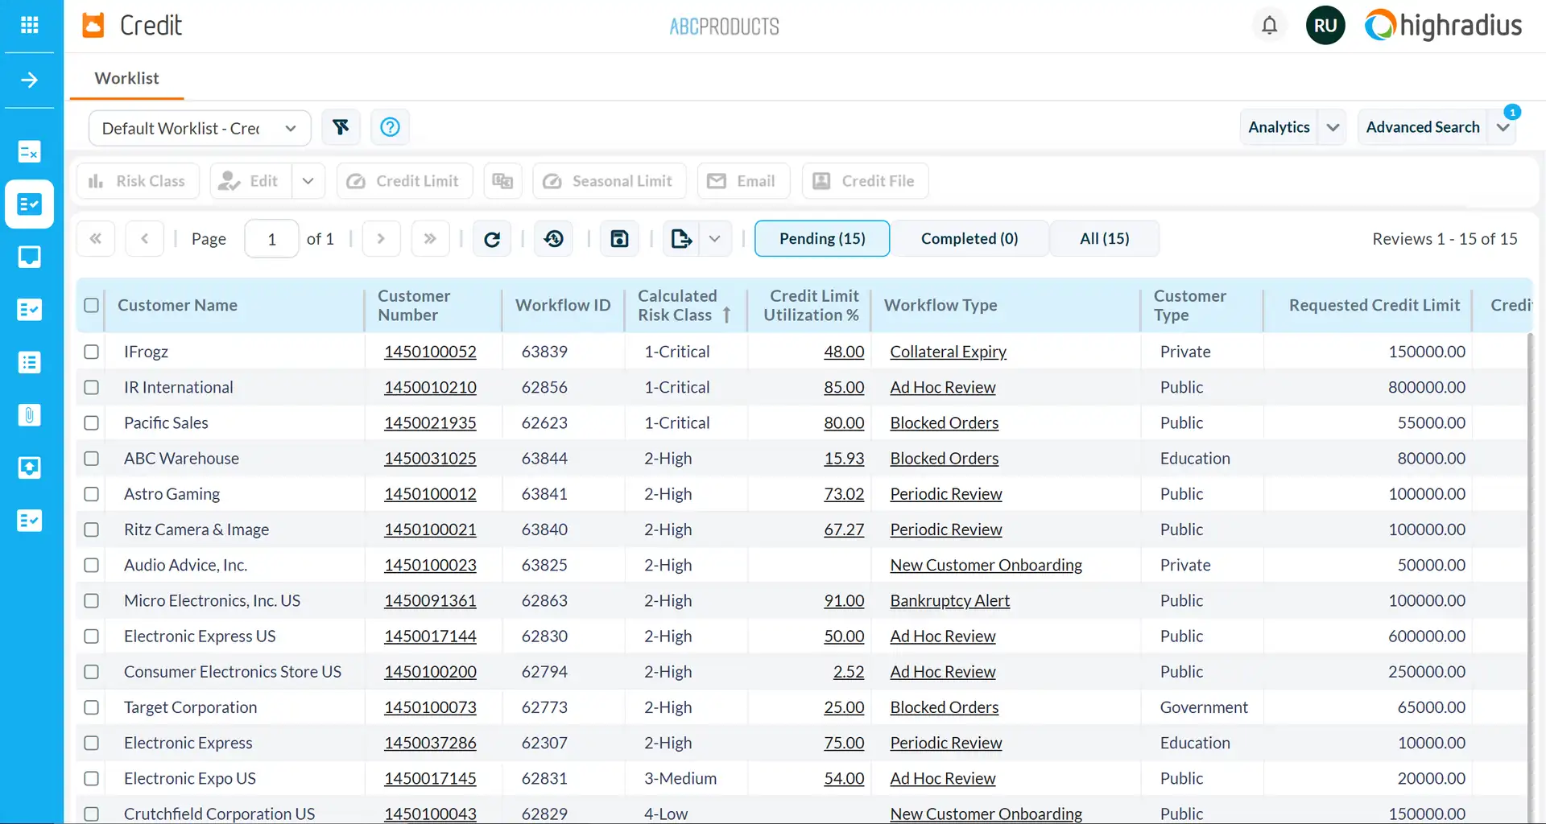
Task: Open the Analytics button
Action: tap(1279, 127)
